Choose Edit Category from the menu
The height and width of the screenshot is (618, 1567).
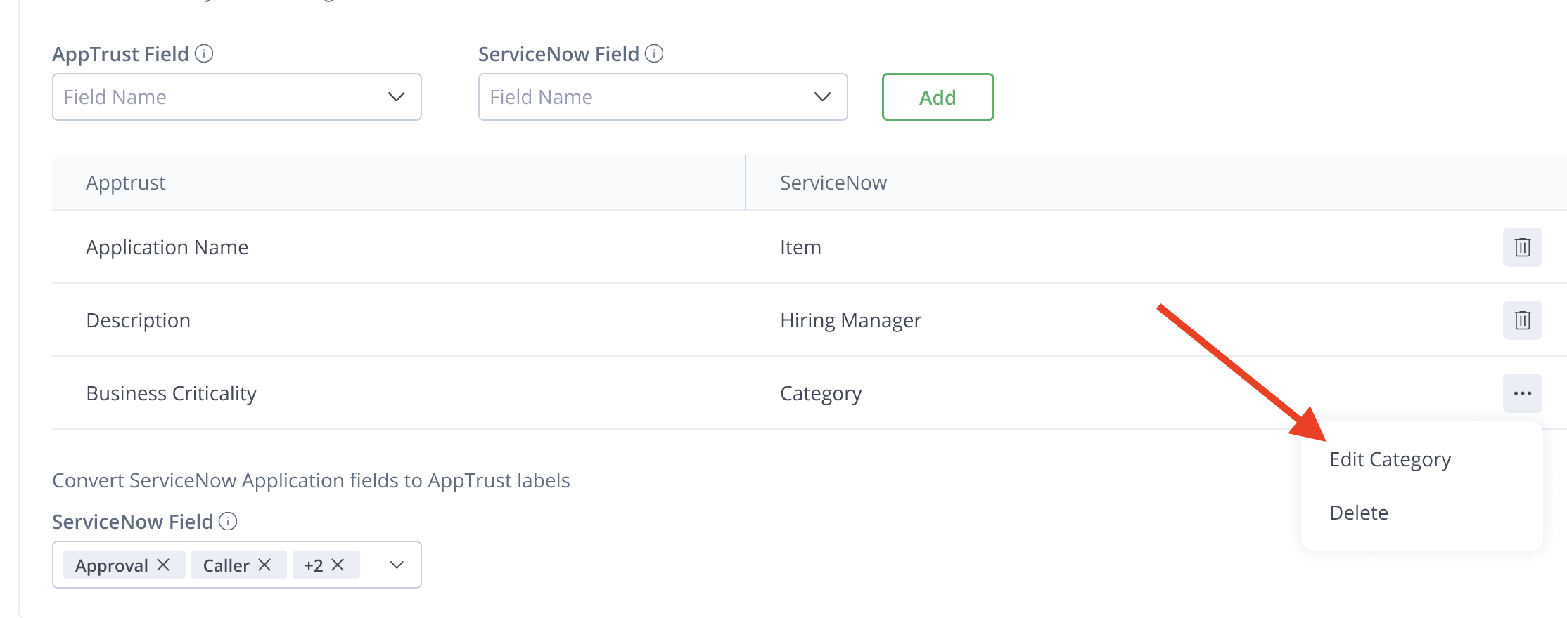pos(1390,459)
